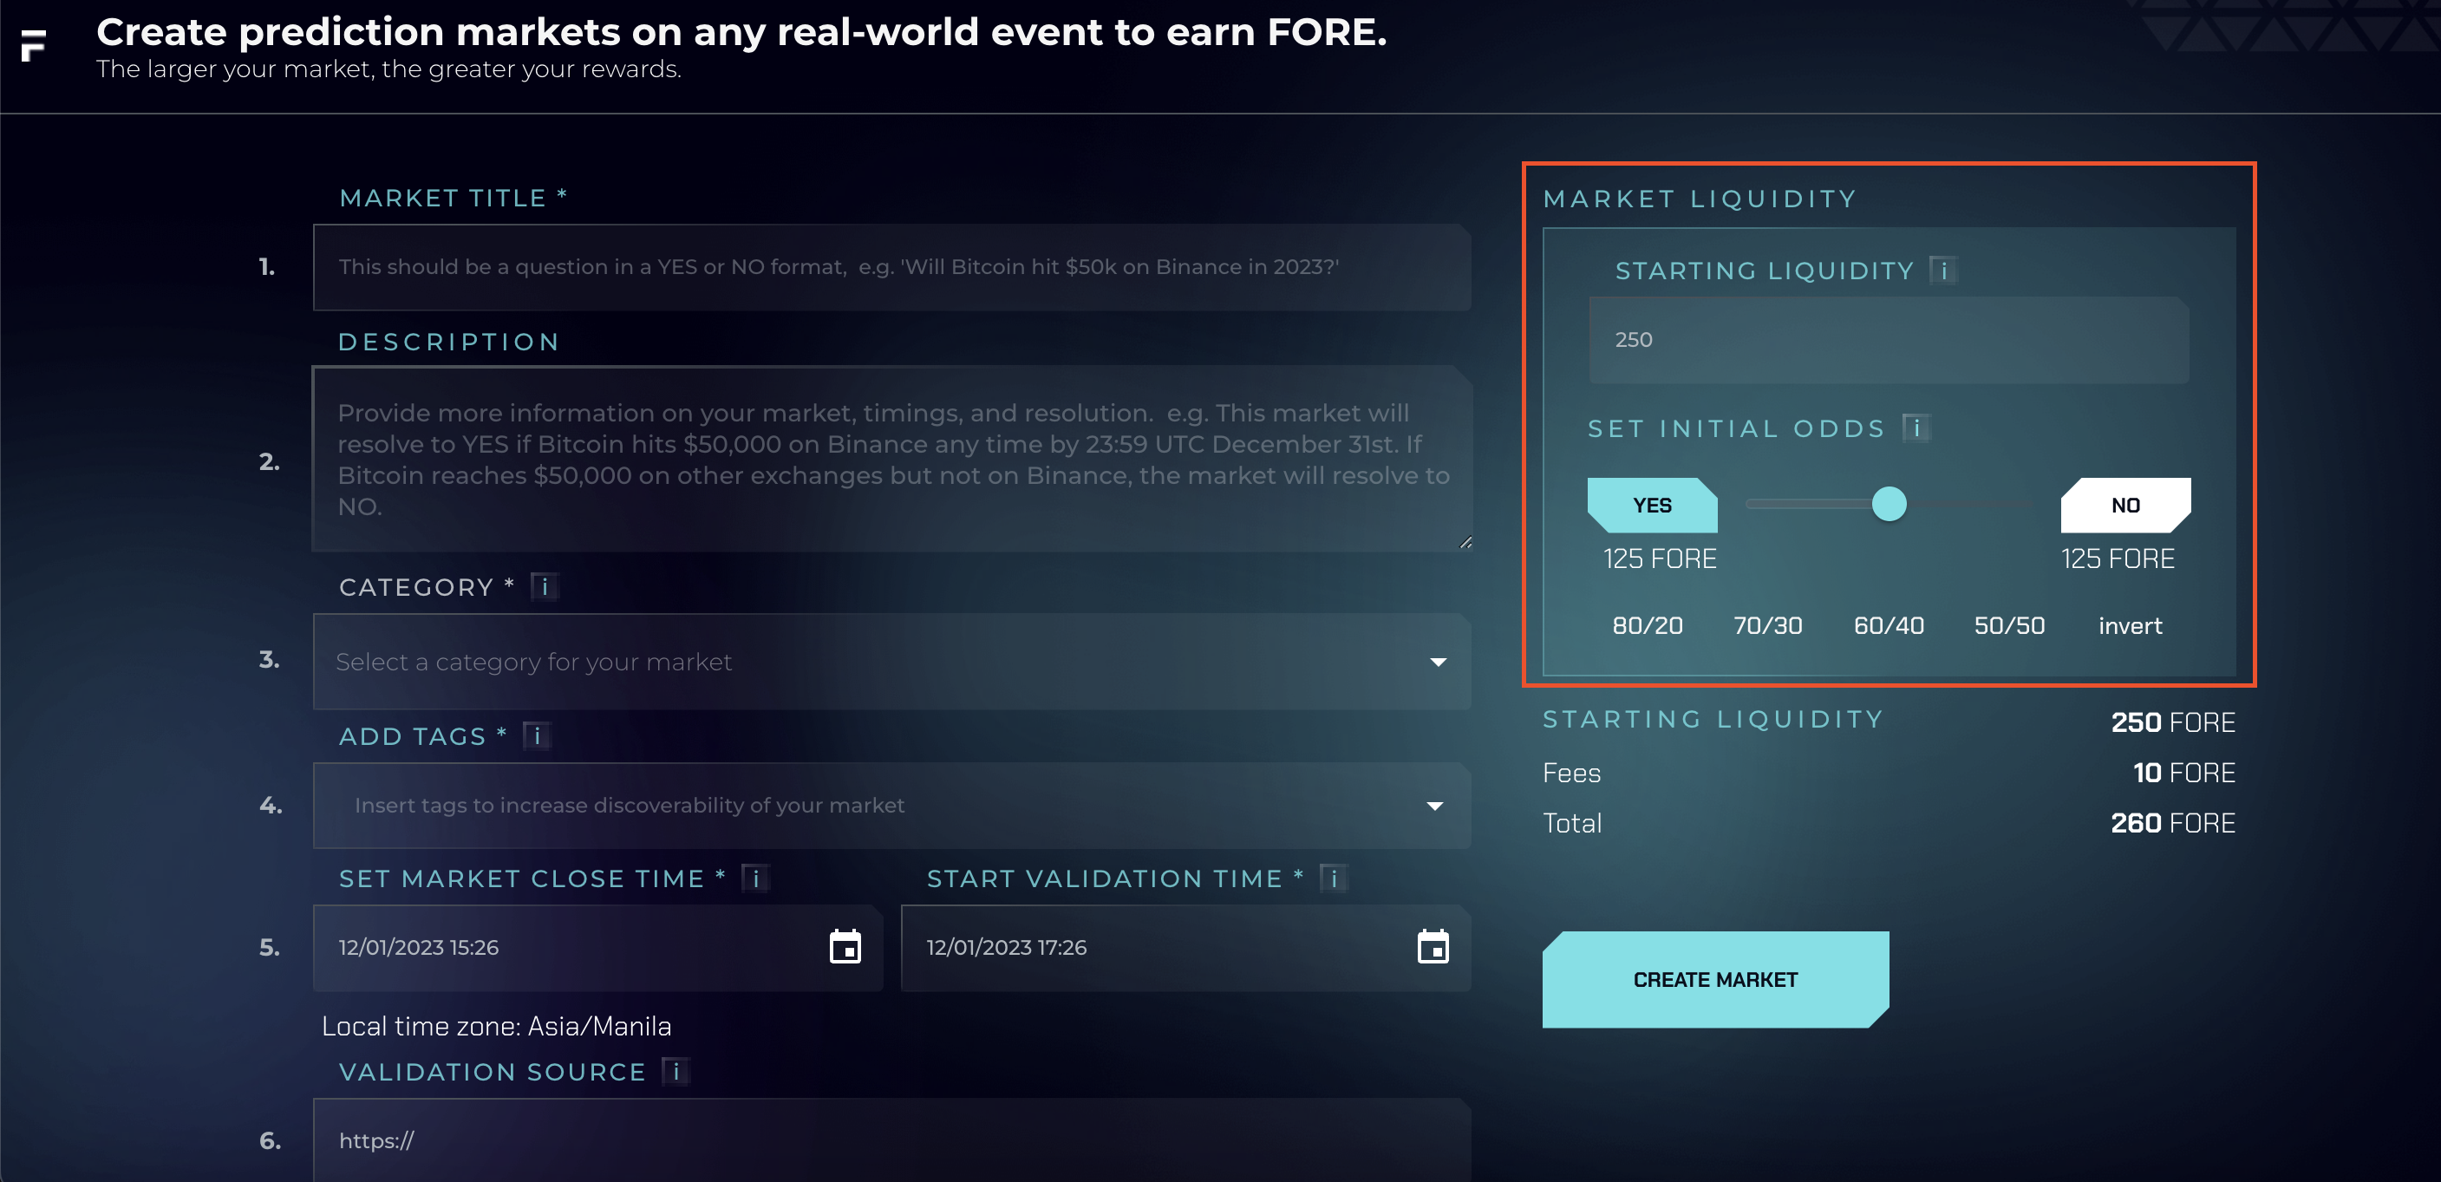Choose the 70/30 odds preset
The width and height of the screenshot is (2441, 1182).
1767,625
